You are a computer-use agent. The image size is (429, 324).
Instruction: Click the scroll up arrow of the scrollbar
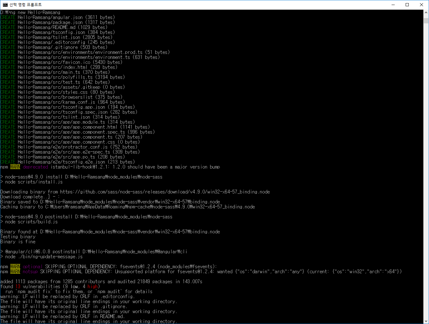click(x=426, y=13)
